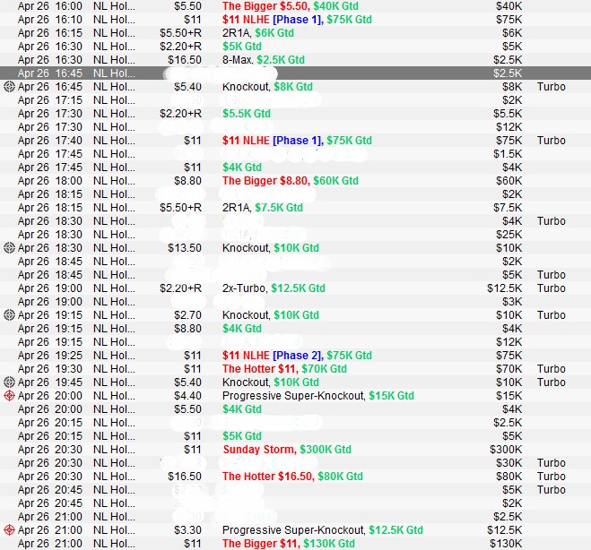
Task: Click the $30K prize cell at 20:30
Action: (x=508, y=463)
